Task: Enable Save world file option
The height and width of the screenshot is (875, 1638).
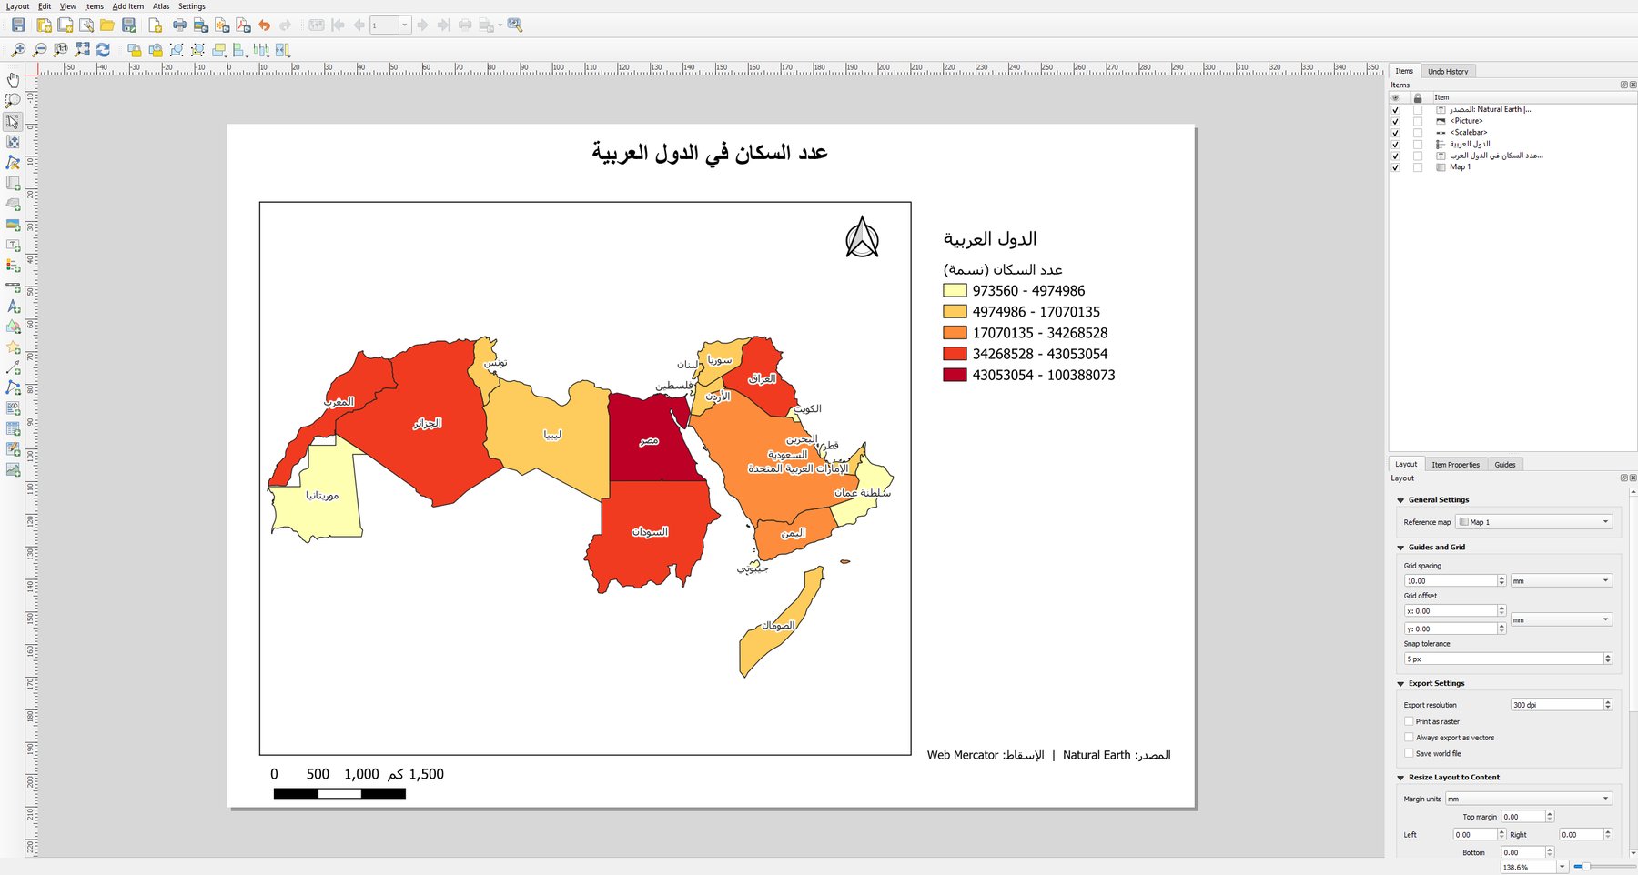Action: (x=1409, y=753)
